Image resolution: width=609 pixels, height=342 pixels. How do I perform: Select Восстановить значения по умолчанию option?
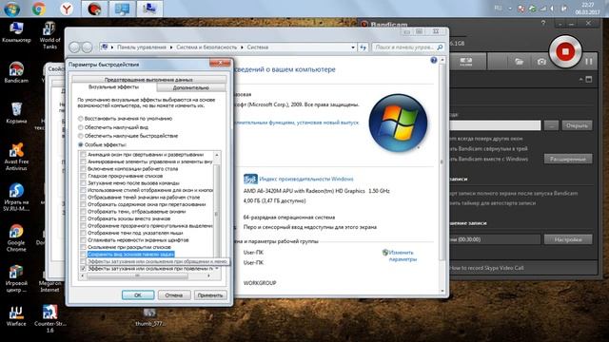pos(125,119)
